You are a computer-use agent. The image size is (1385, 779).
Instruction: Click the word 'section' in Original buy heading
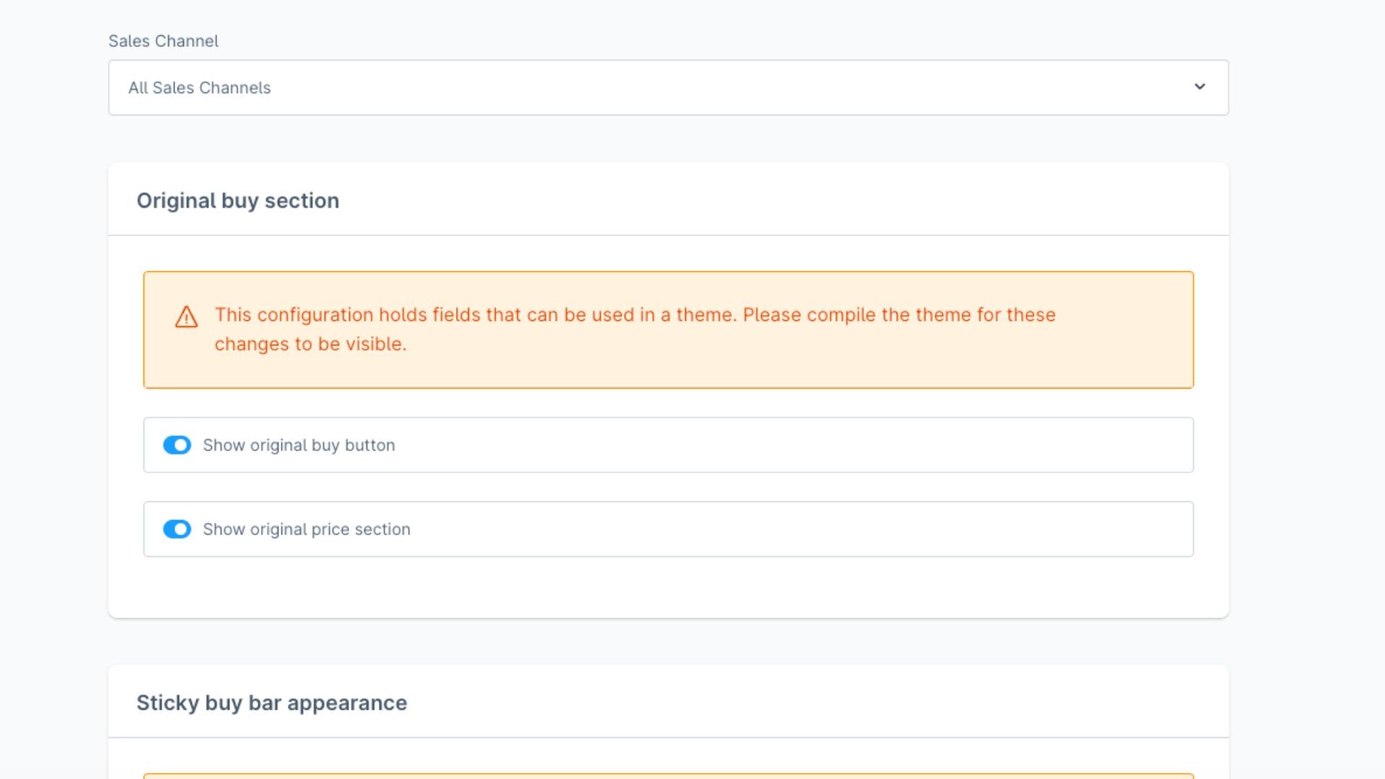click(x=302, y=201)
